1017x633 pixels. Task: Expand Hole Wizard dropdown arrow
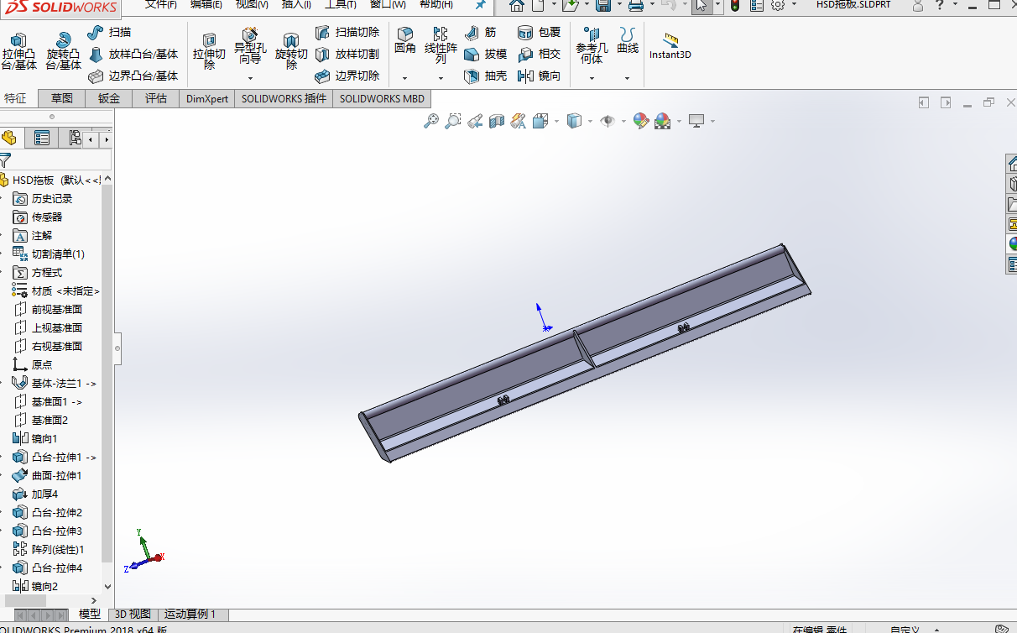250,78
